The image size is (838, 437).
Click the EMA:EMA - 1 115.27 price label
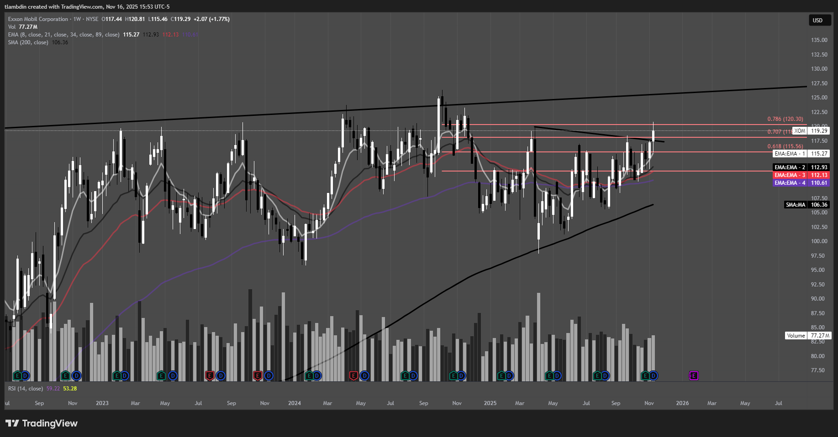[x=801, y=154]
